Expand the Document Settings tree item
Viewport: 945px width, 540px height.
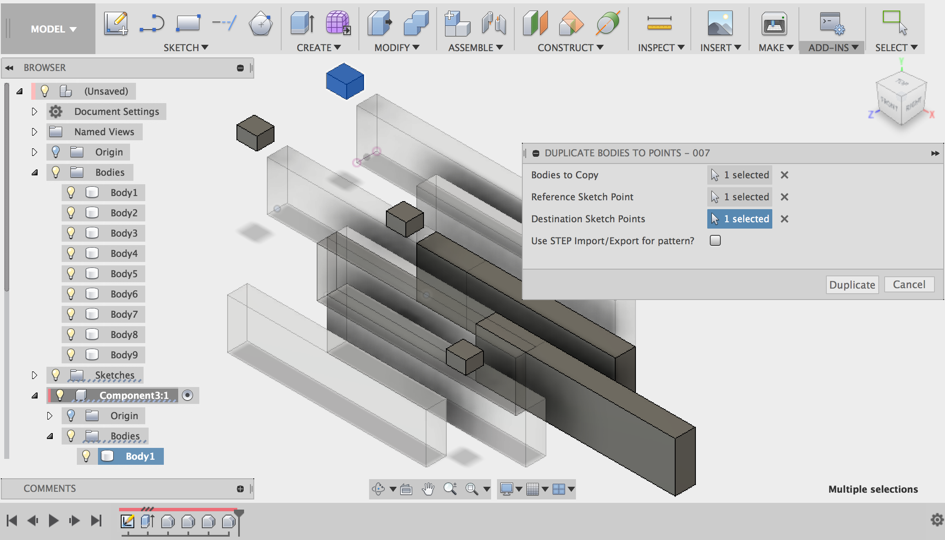tap(33, 111)
